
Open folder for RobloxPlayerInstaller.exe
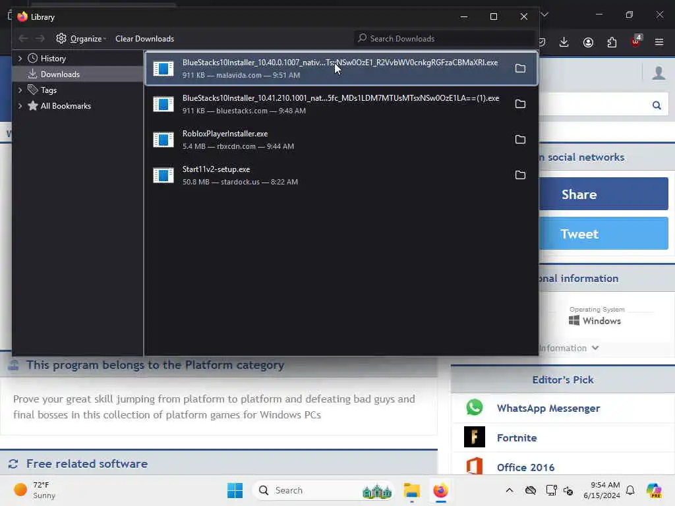520,140
